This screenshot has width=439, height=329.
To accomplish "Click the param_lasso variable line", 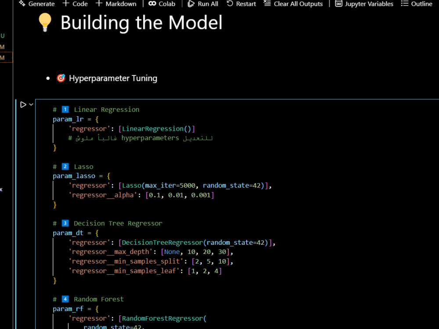I will [82, 176].
